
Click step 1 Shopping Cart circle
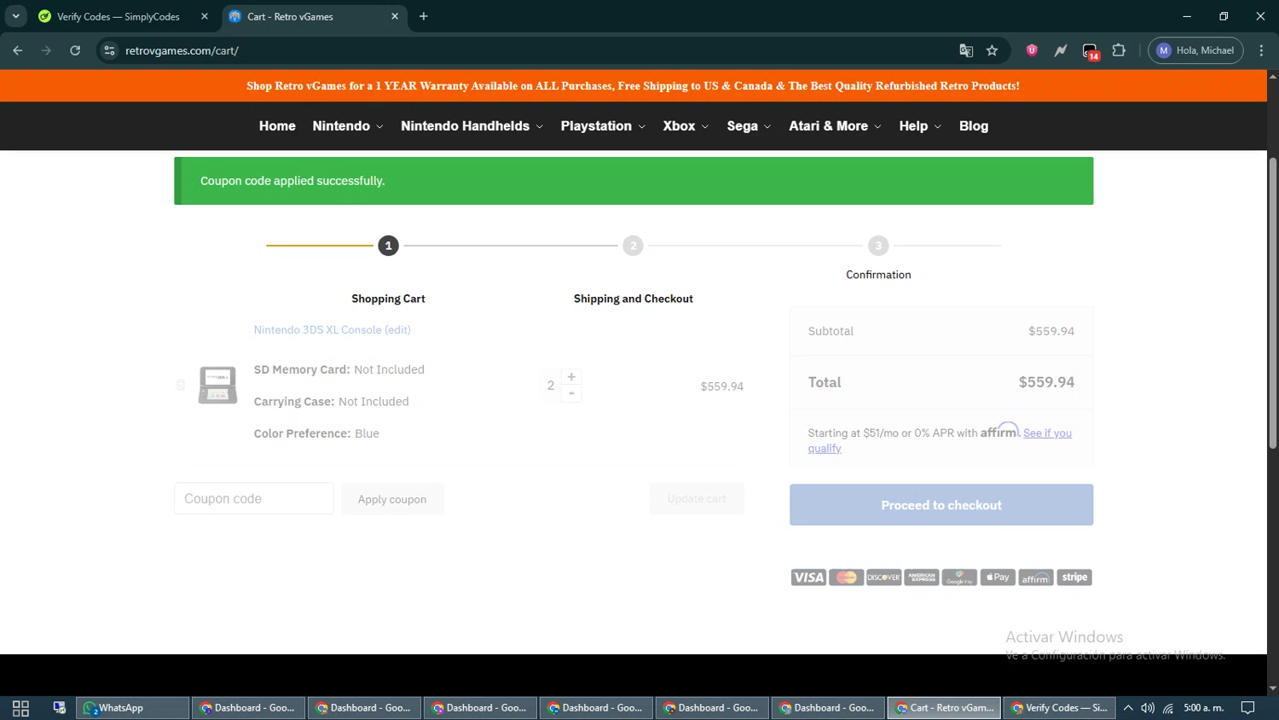[x=388, y=246]
